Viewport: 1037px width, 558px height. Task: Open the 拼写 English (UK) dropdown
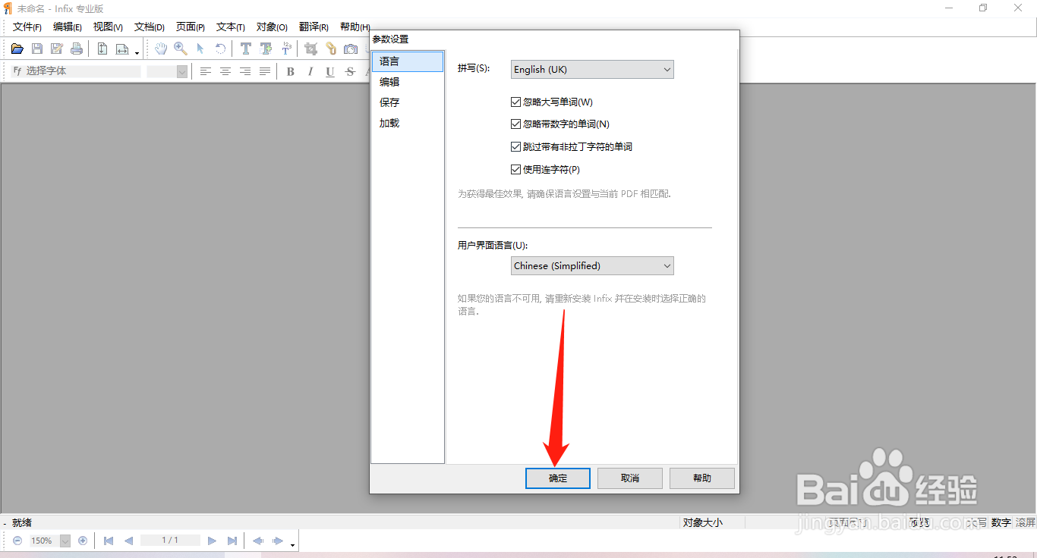592,69
